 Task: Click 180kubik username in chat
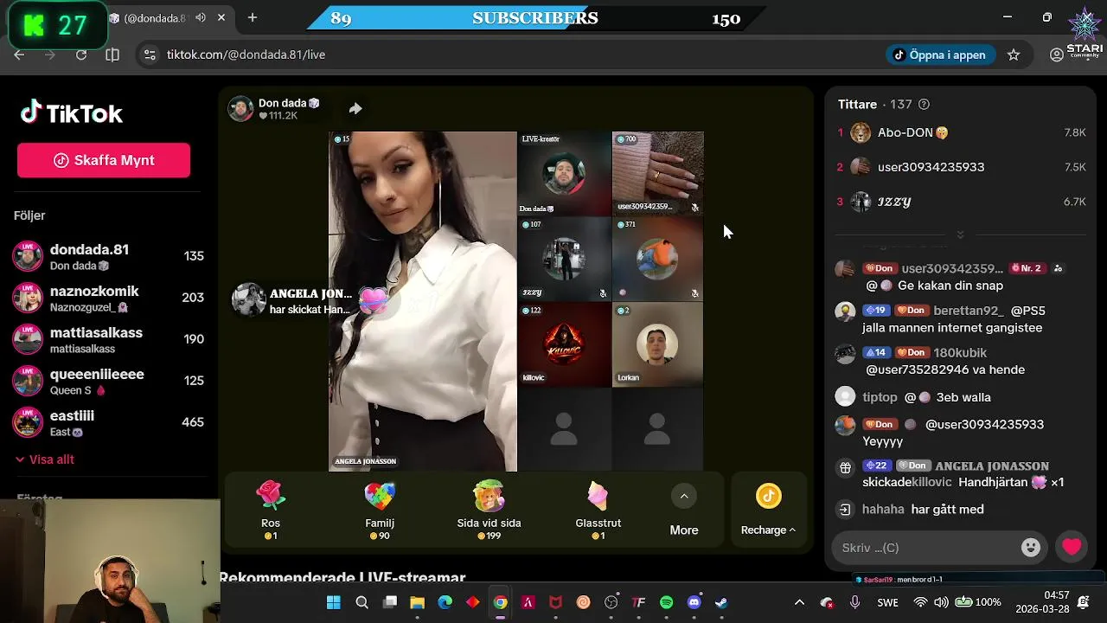coord(960,352)
